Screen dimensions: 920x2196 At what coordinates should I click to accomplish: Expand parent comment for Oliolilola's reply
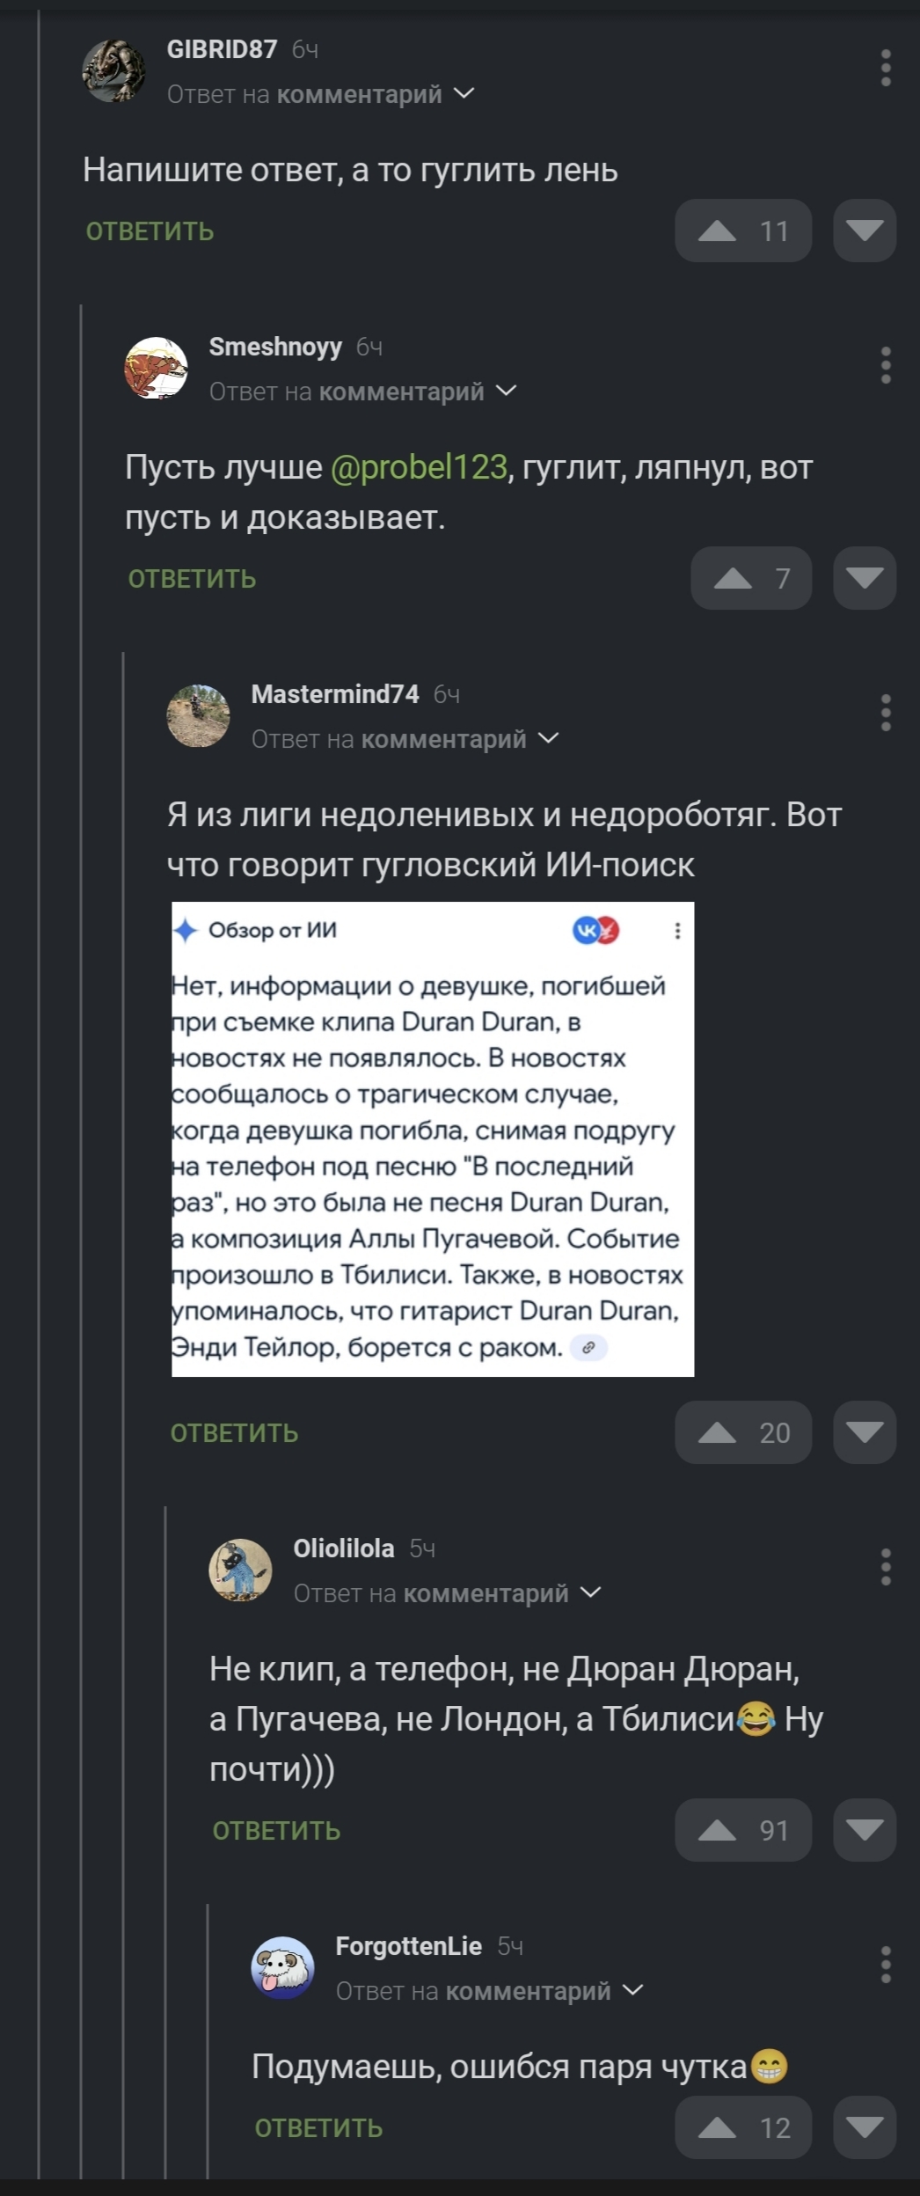coord(591,1592)
